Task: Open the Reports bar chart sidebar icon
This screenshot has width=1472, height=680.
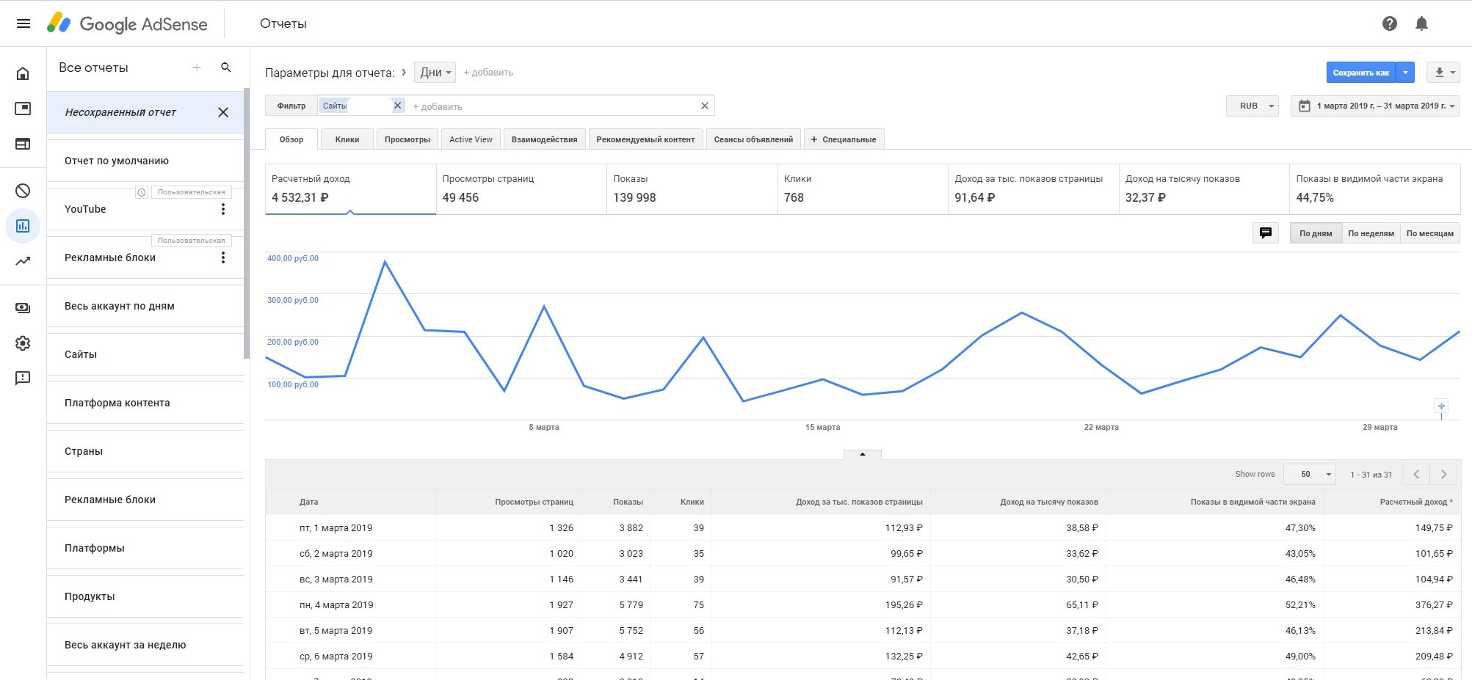Action: [23, 226]
